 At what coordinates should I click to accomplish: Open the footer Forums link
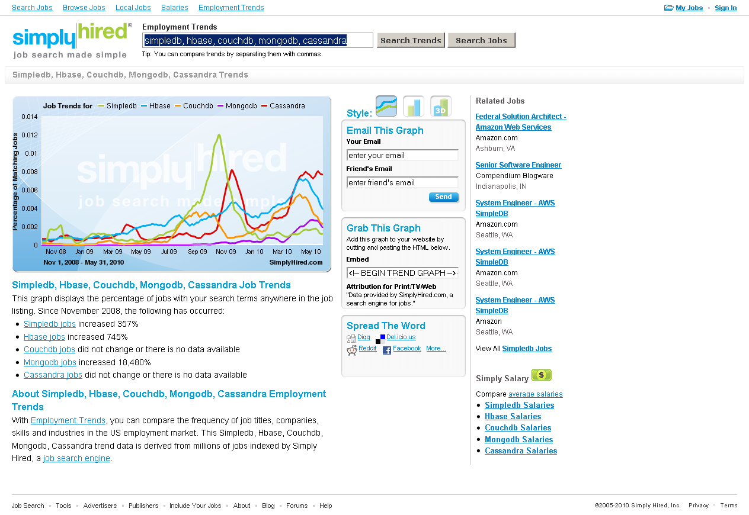tap(297, 506)
